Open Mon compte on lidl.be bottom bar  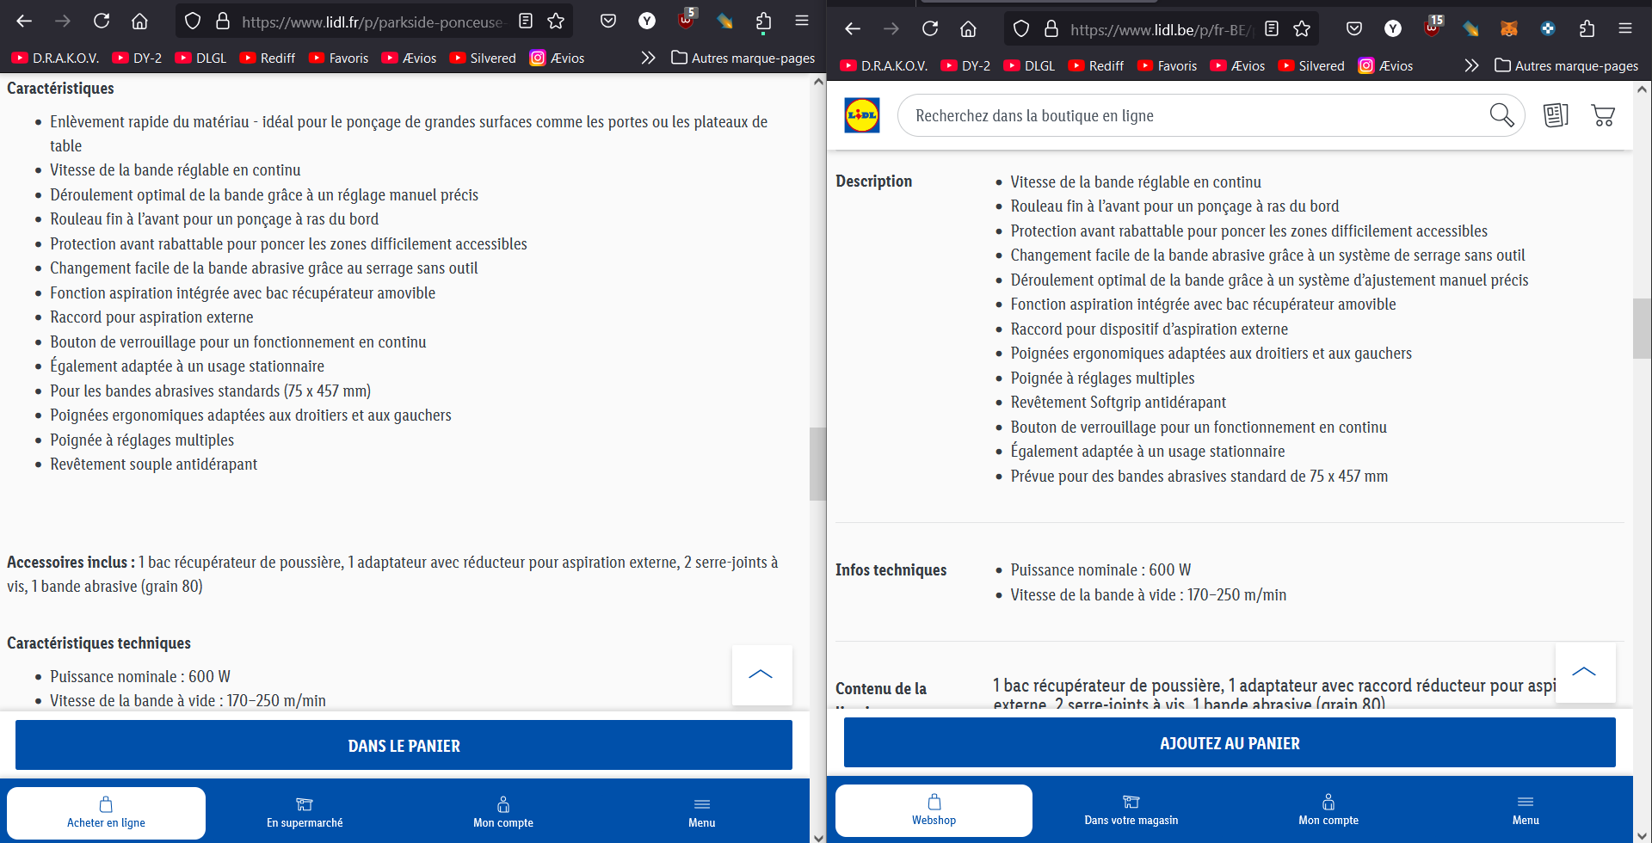point(1328,809)
